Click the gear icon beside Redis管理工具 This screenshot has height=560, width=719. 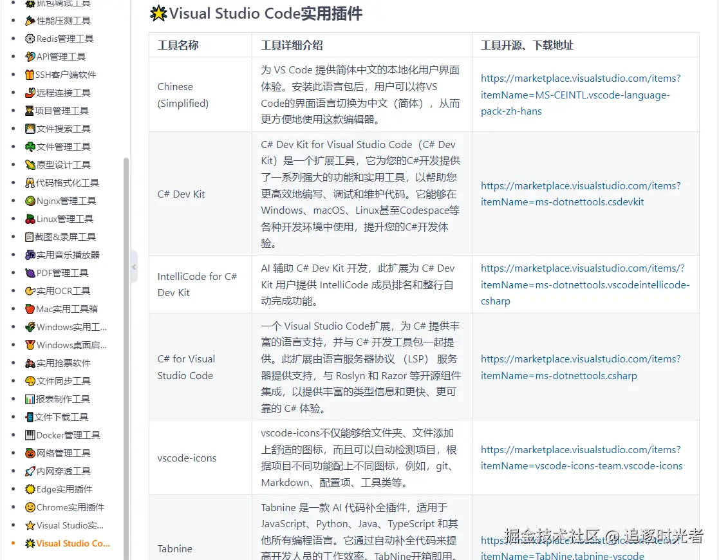point(30,39)
